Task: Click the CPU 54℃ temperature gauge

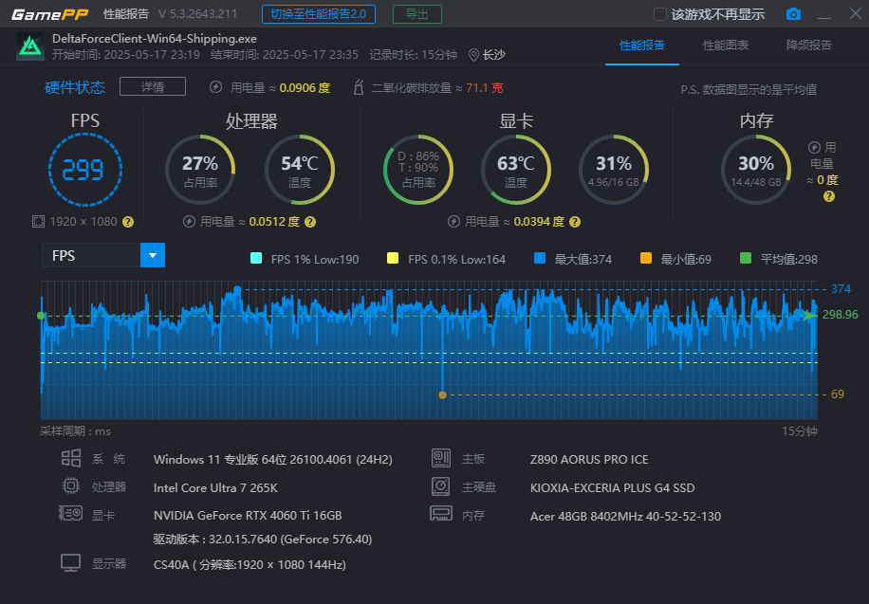Action: pyautogui.click(x=299, y=170)
